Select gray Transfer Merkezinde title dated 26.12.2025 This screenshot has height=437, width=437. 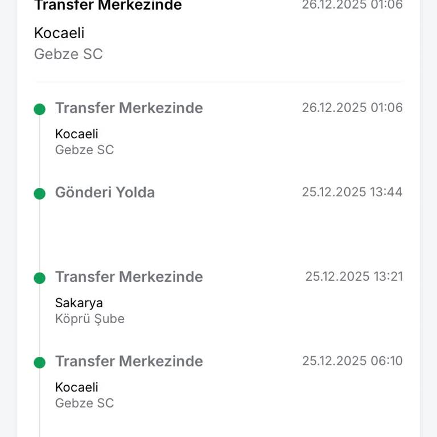[x=129, y=108]
